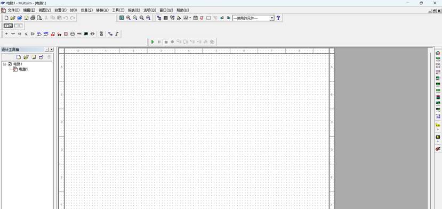
Task: Open the transistor component group
Action: [x=26, y=34]
